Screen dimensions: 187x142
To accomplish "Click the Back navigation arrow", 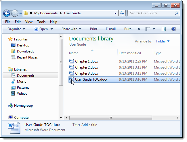I will coord(7,13).
